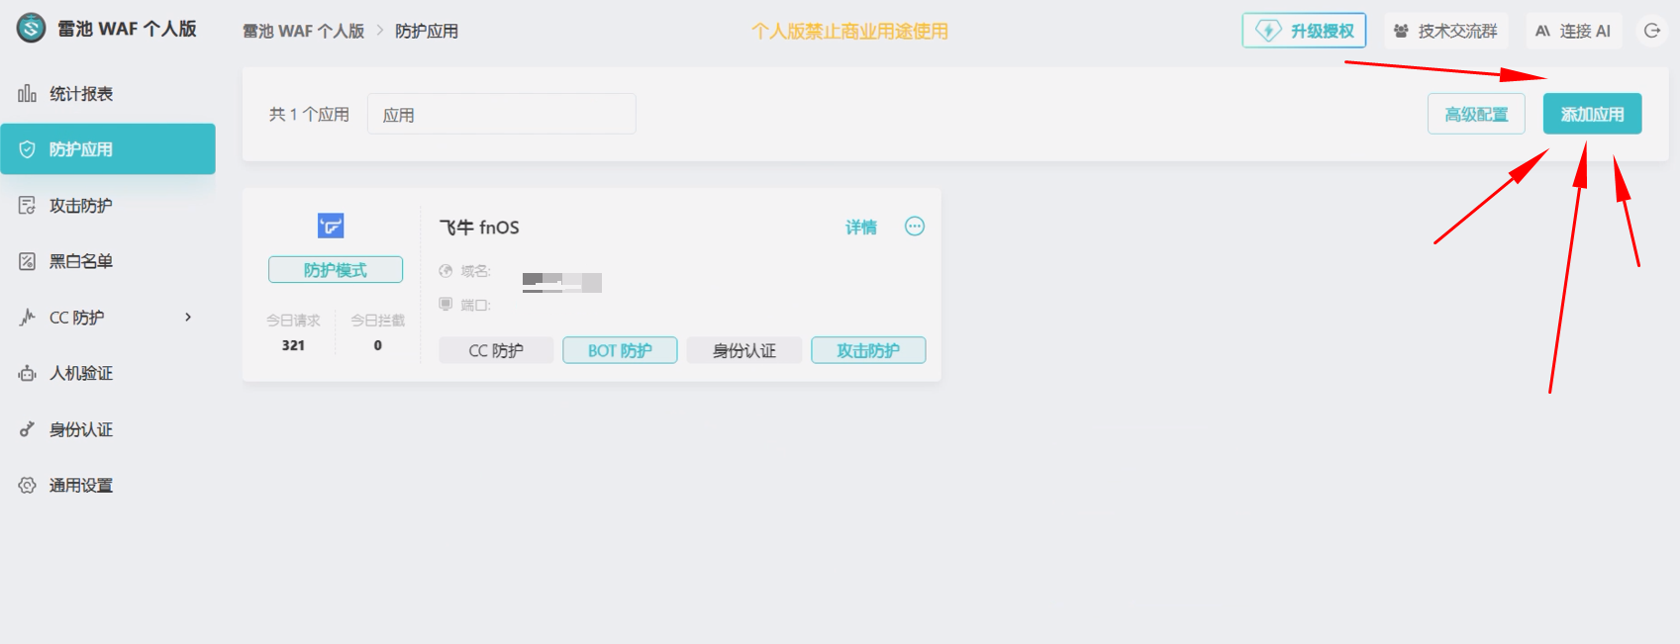This screenshot has width=1680, height=644.
Task: Click the 防护应用 breadcrumb text
Action: point(427,32)
